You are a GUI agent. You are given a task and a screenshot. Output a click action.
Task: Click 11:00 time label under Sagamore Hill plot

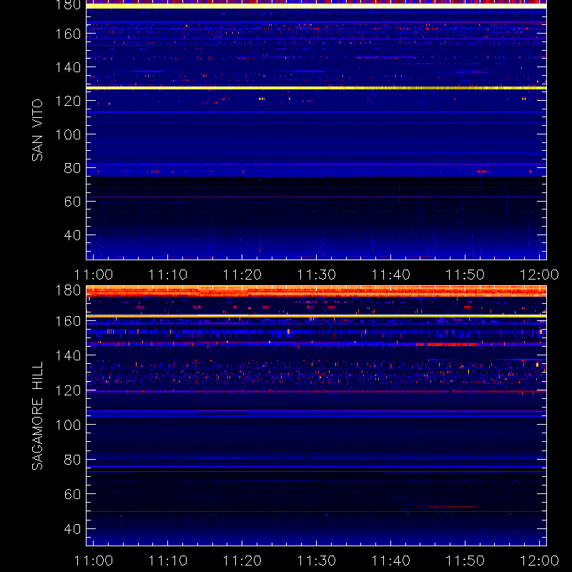94,561
